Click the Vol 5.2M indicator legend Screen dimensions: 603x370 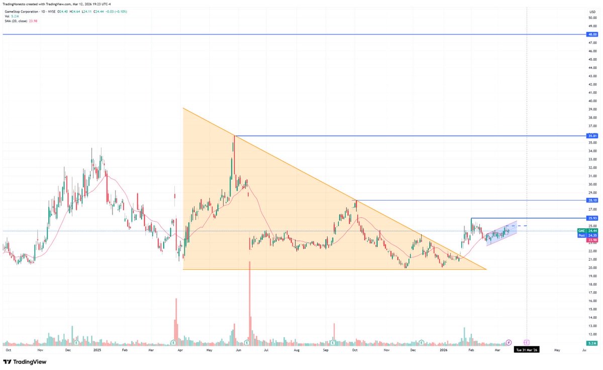pos(11,16)
